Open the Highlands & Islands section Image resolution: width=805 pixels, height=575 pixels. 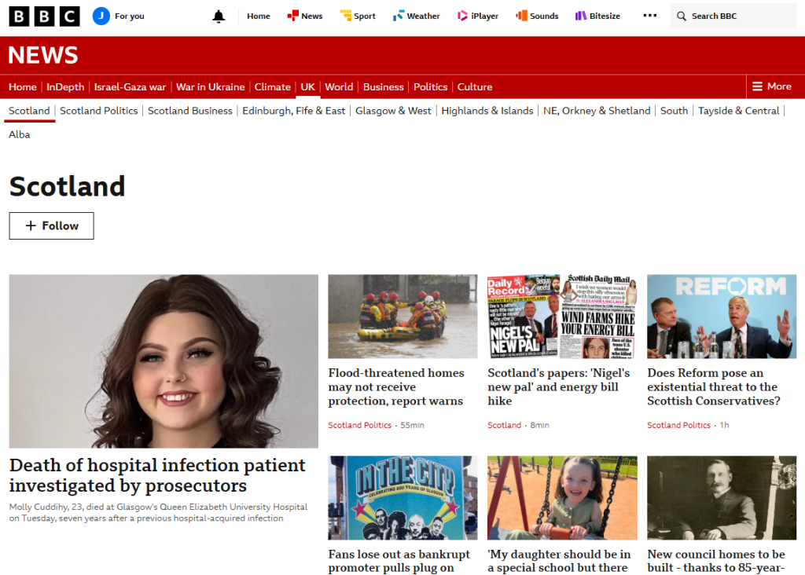[487, 111]
